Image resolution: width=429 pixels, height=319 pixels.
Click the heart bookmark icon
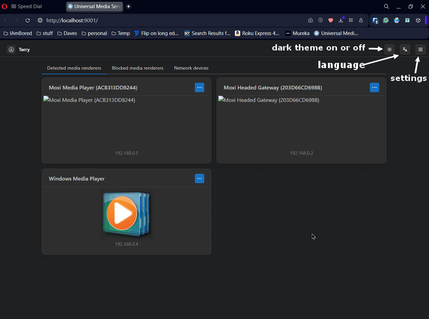point(330,20)
